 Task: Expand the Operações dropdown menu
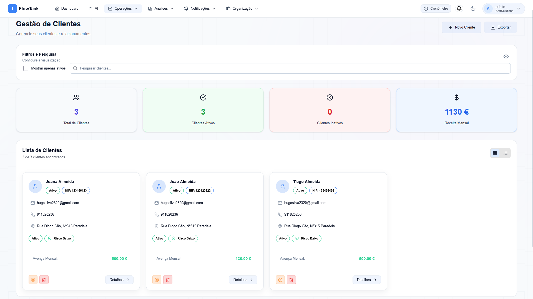point(123,9)
